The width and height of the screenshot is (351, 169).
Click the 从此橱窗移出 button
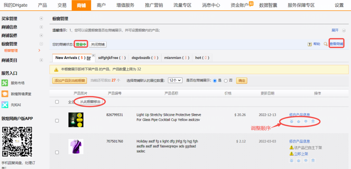[90, 102]
